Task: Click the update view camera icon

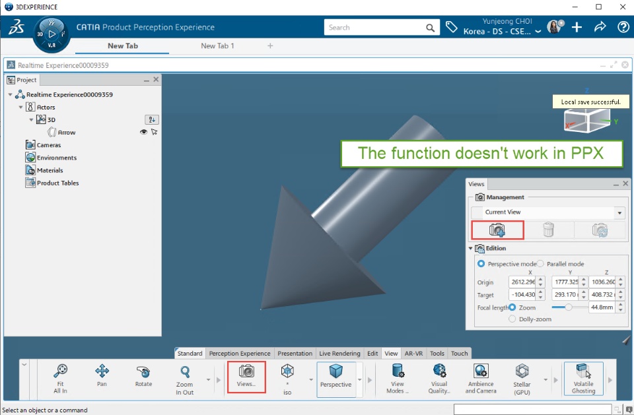Action: click(x=600, y=230)
